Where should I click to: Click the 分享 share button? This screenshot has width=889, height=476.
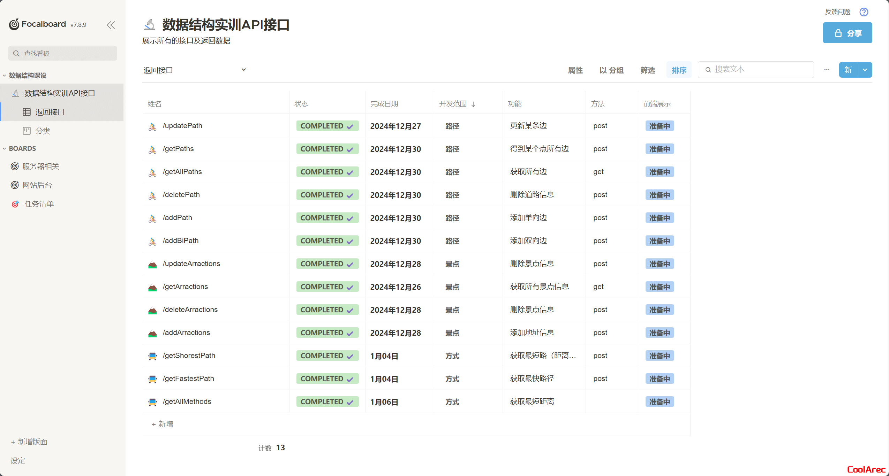[x=847, y=33]
